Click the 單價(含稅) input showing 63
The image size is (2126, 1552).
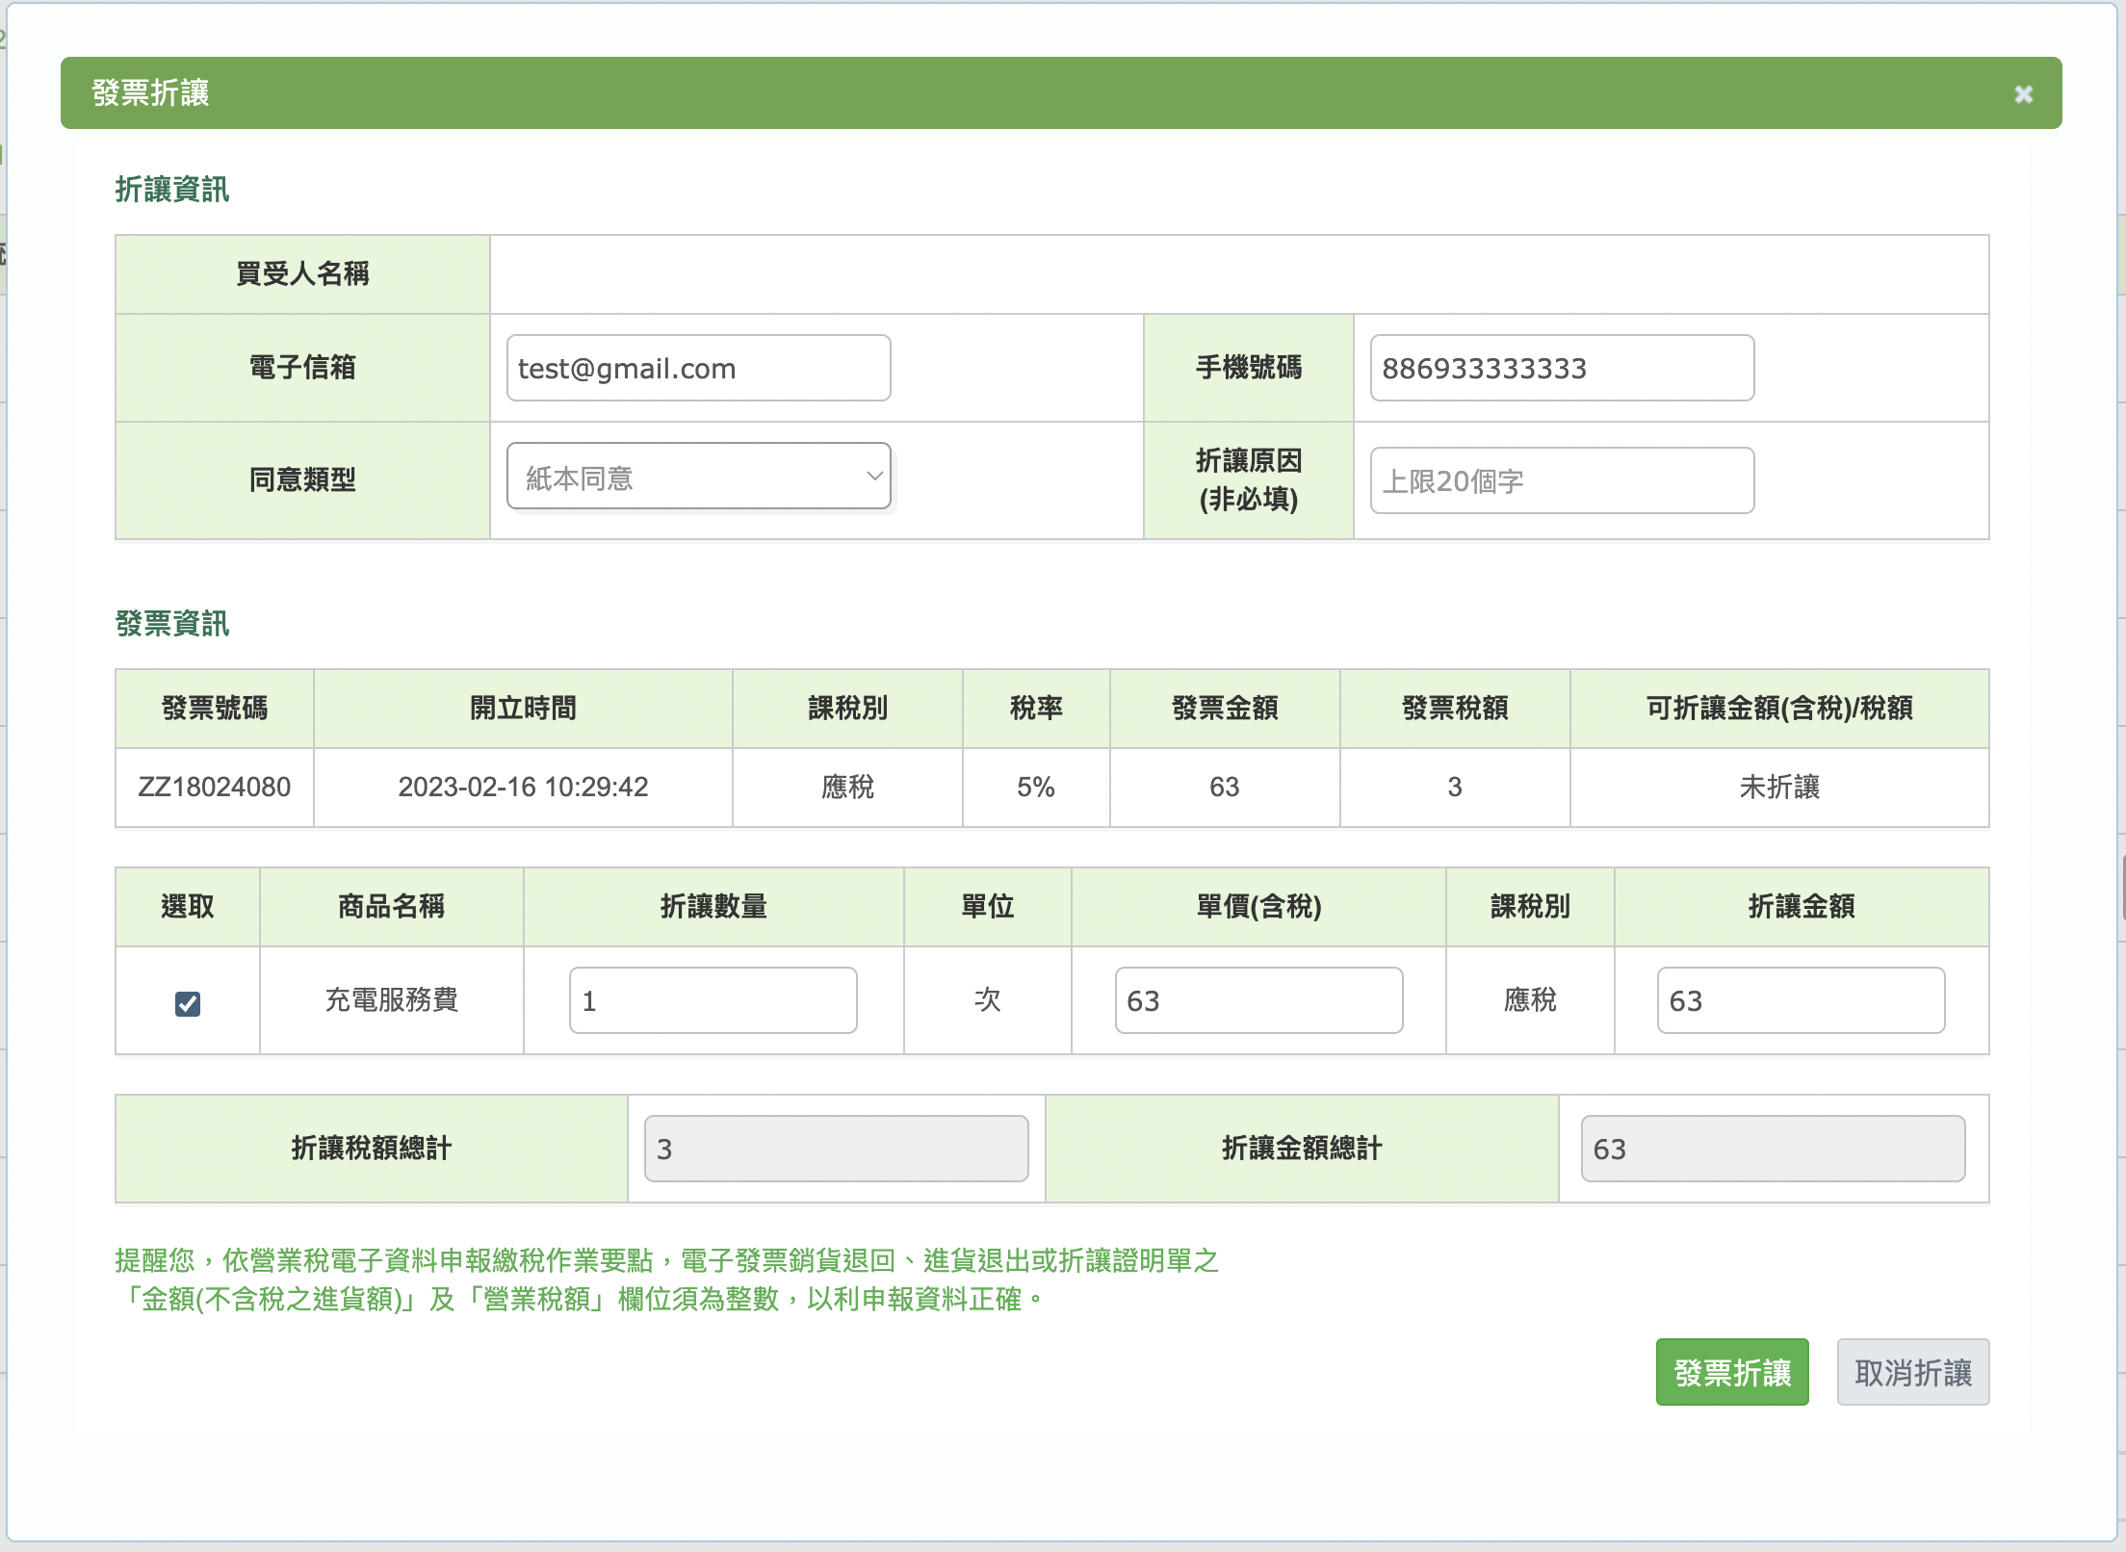(1258, 1000)
